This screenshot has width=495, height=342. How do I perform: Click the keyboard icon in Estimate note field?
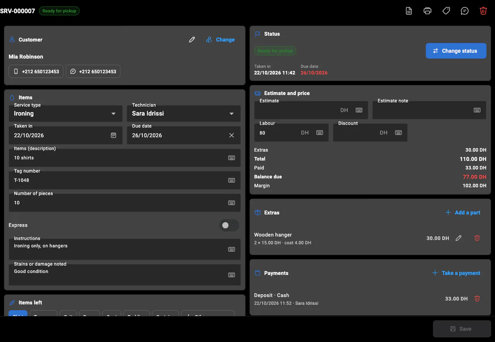(477, 110)
